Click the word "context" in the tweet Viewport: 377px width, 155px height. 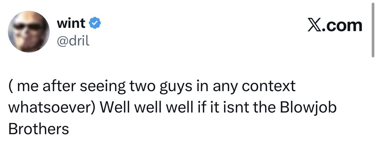pos(269,87)
